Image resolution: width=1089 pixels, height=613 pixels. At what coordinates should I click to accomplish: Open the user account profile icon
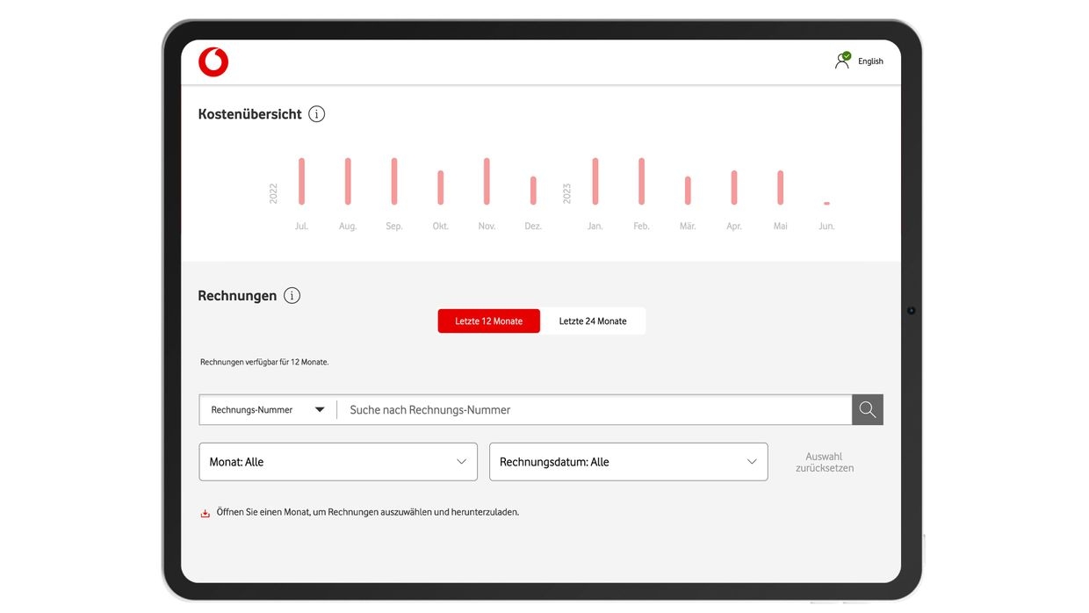coord(842,61)
